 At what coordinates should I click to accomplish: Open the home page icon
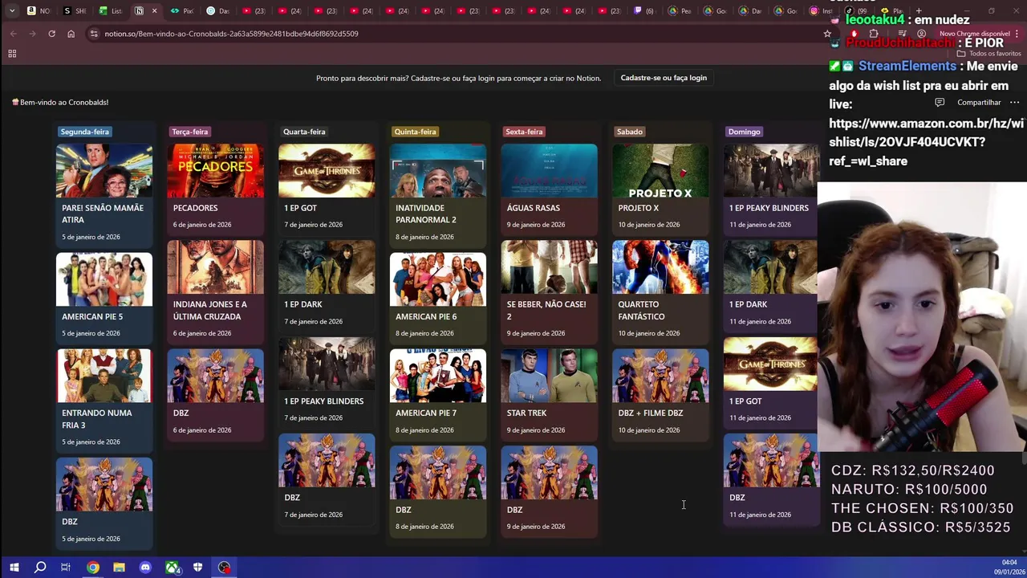click(x=71, y=34)
